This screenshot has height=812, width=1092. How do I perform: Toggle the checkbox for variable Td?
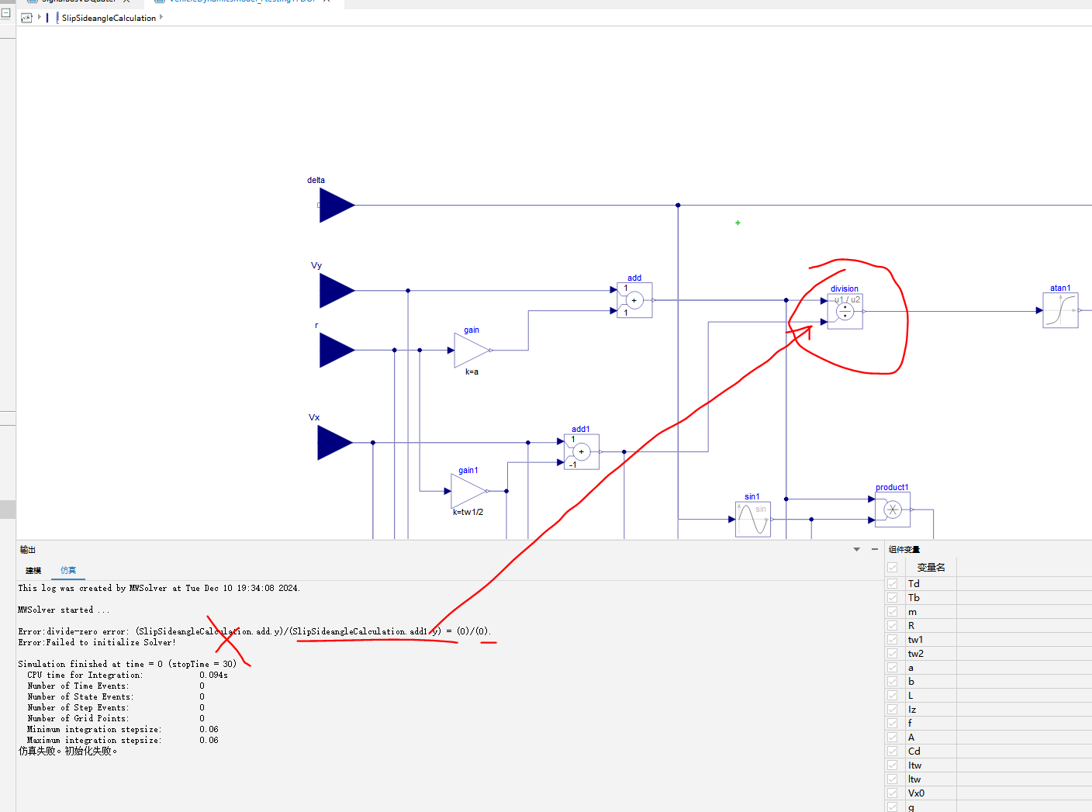pyautogui.click(x=893, y=584)
